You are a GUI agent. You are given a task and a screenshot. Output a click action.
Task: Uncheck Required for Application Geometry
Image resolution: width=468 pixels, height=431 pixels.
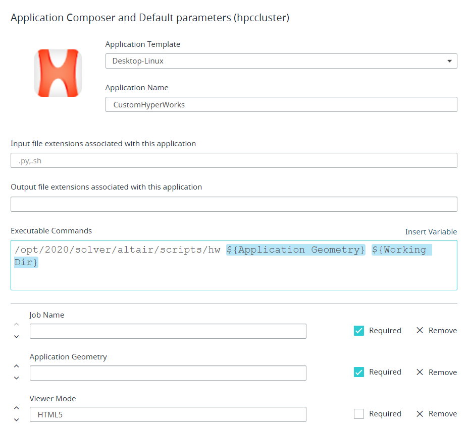click(359, 372)
